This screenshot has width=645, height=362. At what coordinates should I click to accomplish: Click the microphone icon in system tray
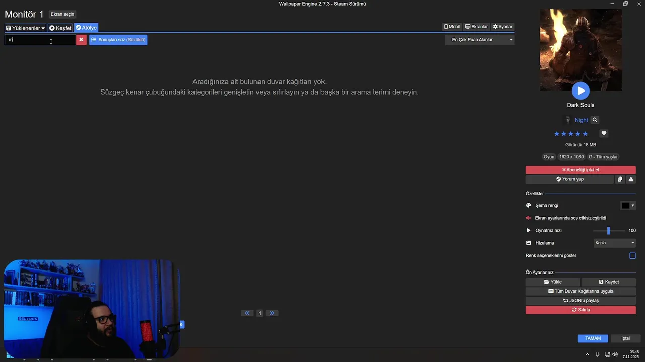click(597, 355)
